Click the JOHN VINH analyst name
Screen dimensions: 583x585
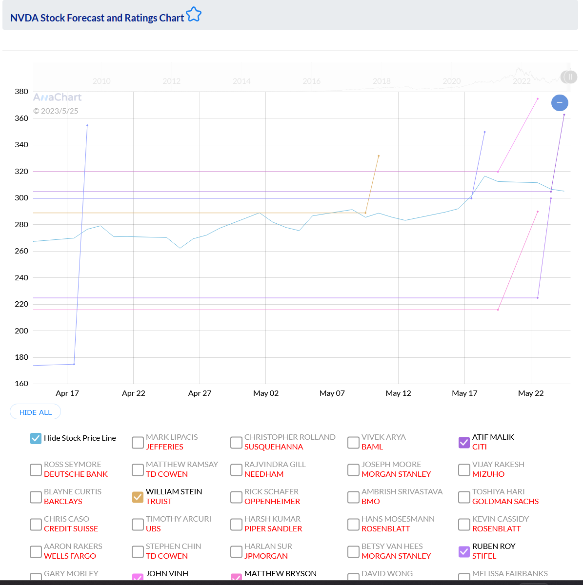click(x=167, y=573)
